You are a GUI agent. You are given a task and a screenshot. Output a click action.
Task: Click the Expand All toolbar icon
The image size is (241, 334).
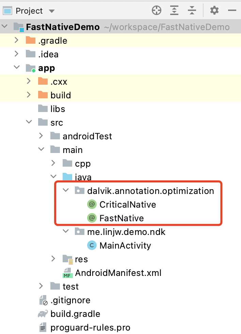174,11
